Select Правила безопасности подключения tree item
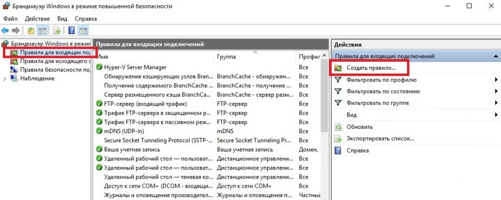The width and height of the screenshot is (501, 200). (x=54, y=69)
